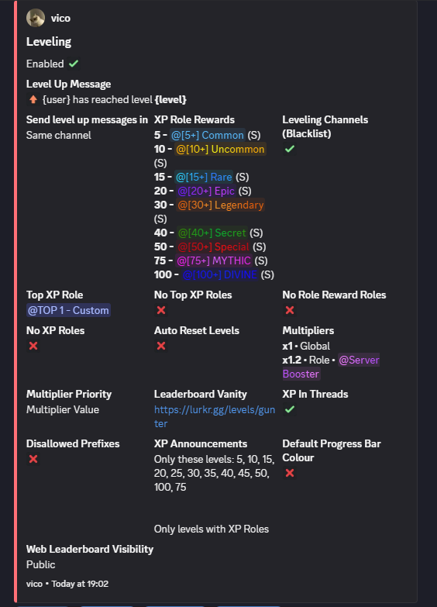Click vico's profile avatar

click(x=36, y=18)
